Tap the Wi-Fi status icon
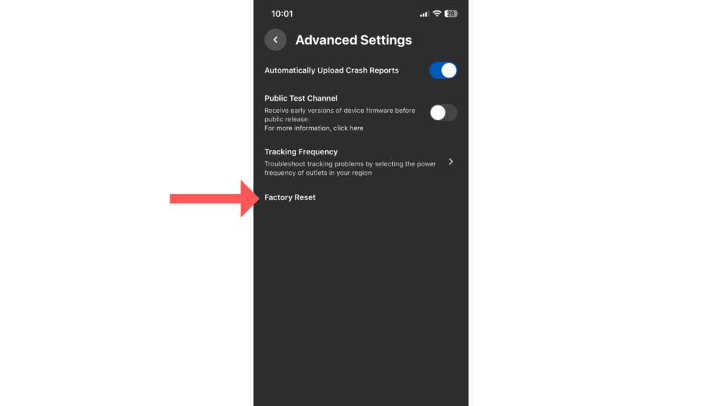Screen dimensions: 722x406 (437, 14)
